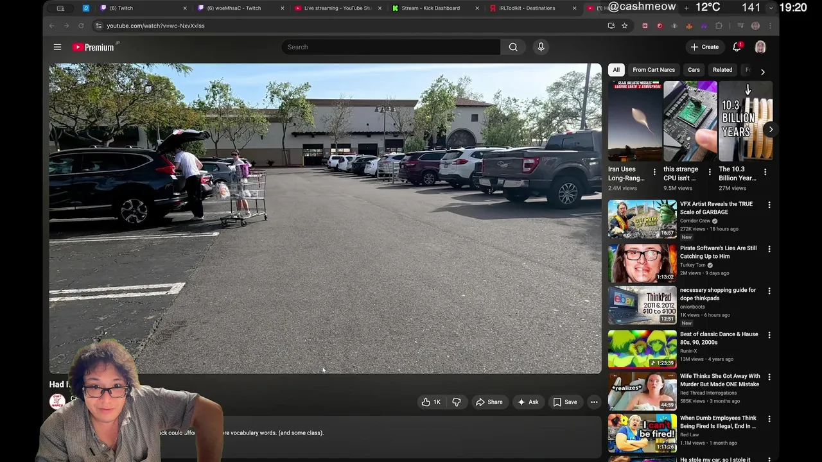This screenshot has height=462, width=822.
Task: Open ThinkPad shopping guide thumbnail
Action: pos(642,305)
